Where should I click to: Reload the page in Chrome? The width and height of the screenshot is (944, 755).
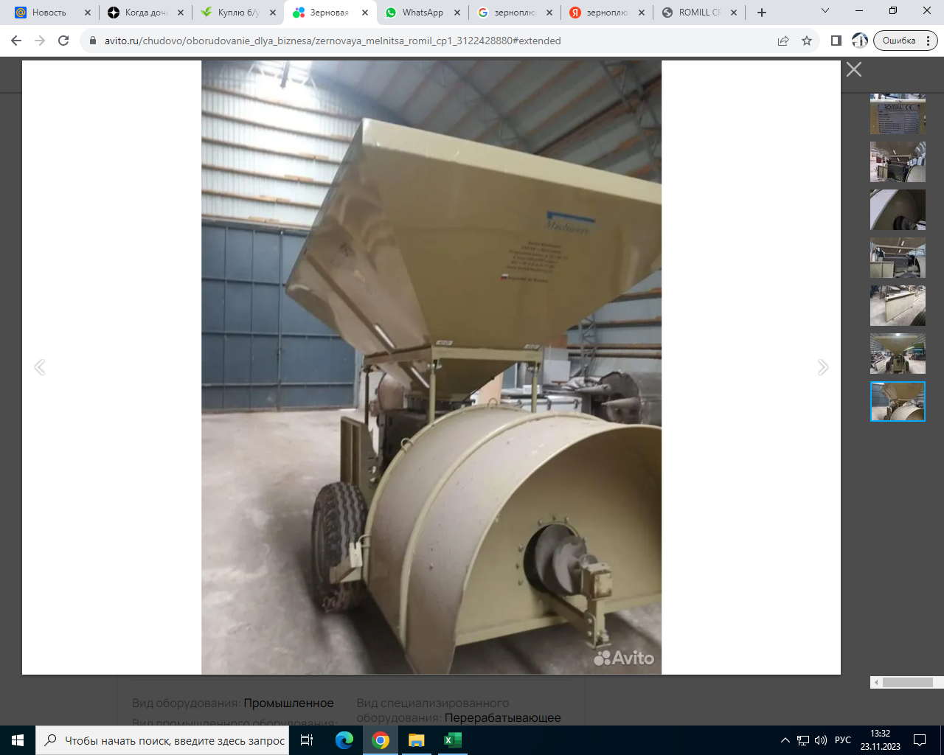[63, 41]
